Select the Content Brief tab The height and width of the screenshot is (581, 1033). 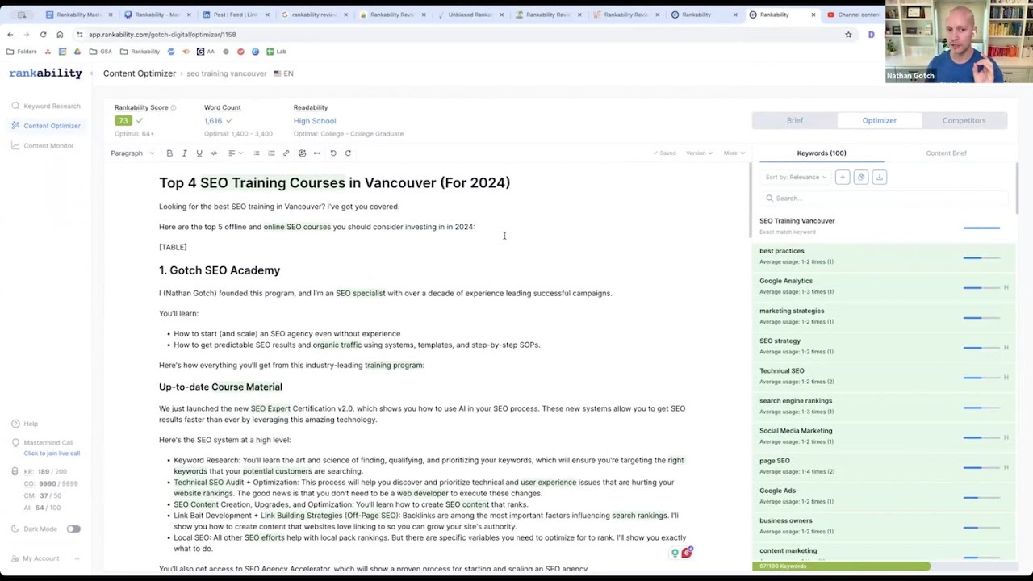(x=946, y=153)
